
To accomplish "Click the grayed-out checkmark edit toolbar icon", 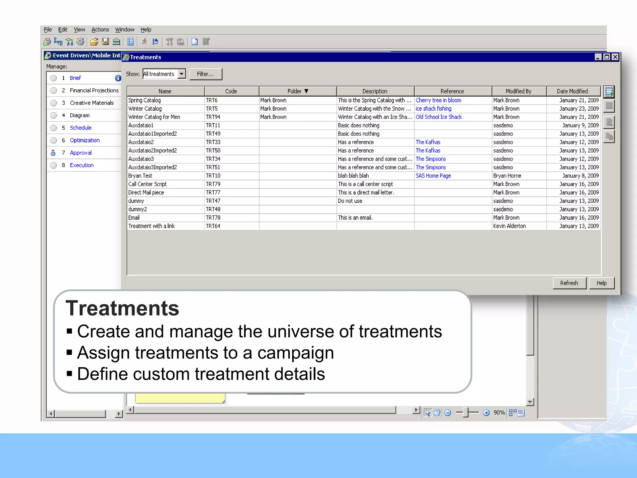I will 206,42.
